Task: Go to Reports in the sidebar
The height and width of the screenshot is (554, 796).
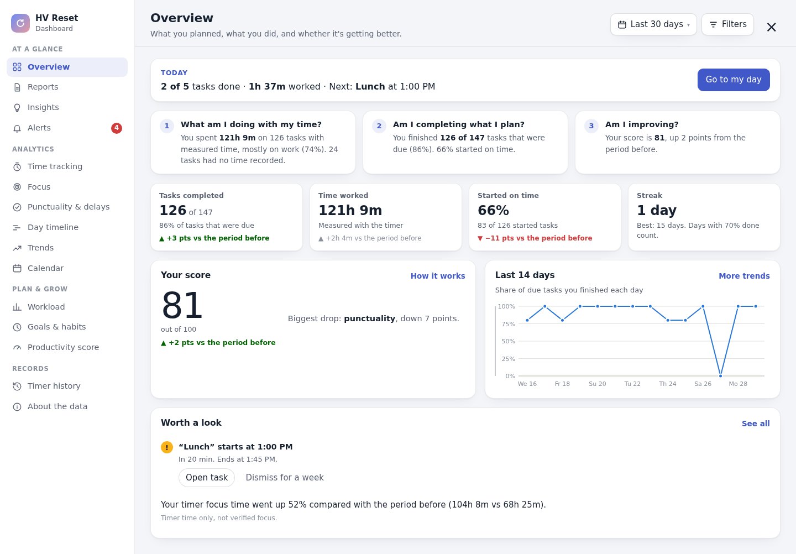Action: pos(67,87)
